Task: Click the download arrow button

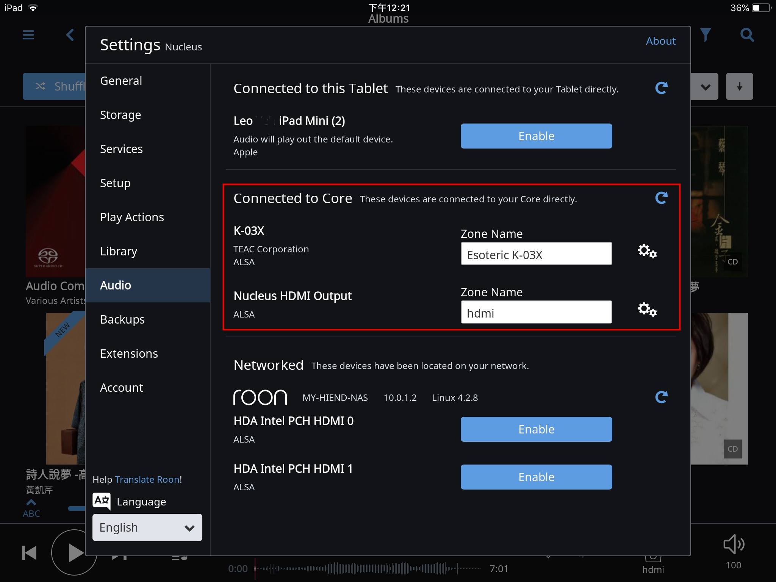Action: (739, 86)
